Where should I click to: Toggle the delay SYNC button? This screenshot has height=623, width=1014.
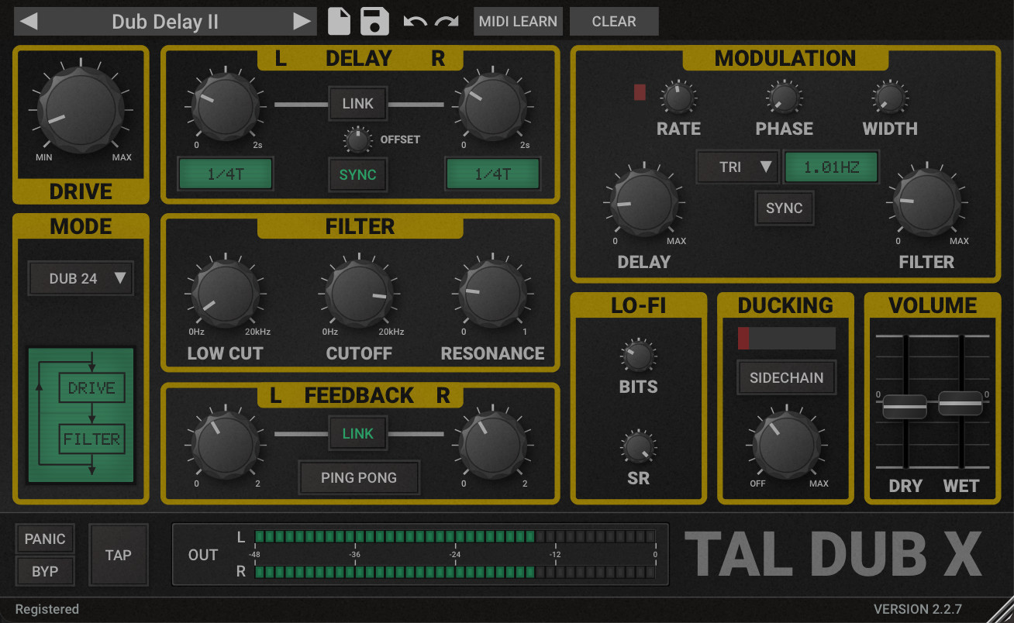(x=357, y=174)
